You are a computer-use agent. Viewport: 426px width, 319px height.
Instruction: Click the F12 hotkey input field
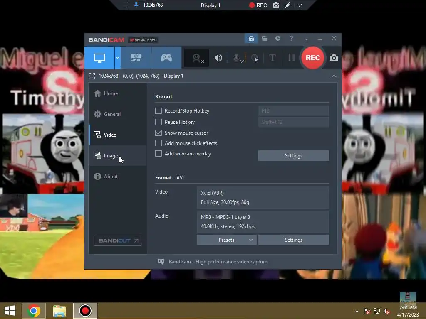[x=293, y=110]
